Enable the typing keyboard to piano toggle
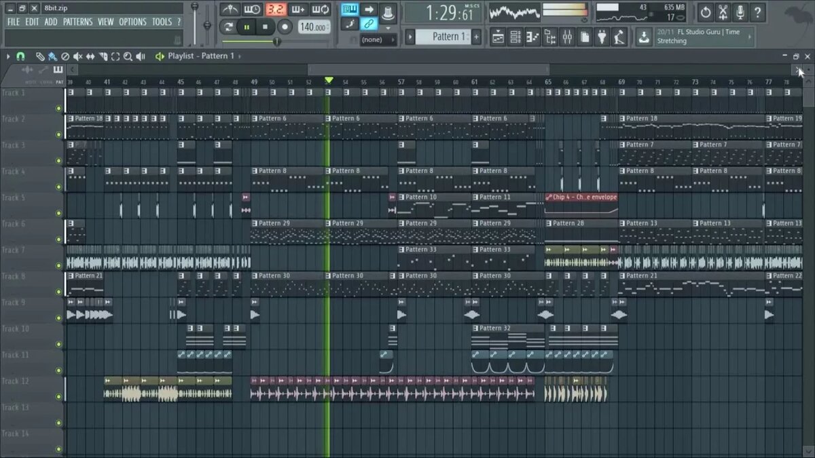The width and height of the screenshot is (815, 458). [350, 9]
